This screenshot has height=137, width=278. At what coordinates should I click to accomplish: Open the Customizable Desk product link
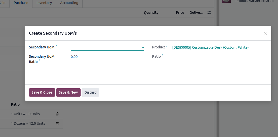pos(210,47)
